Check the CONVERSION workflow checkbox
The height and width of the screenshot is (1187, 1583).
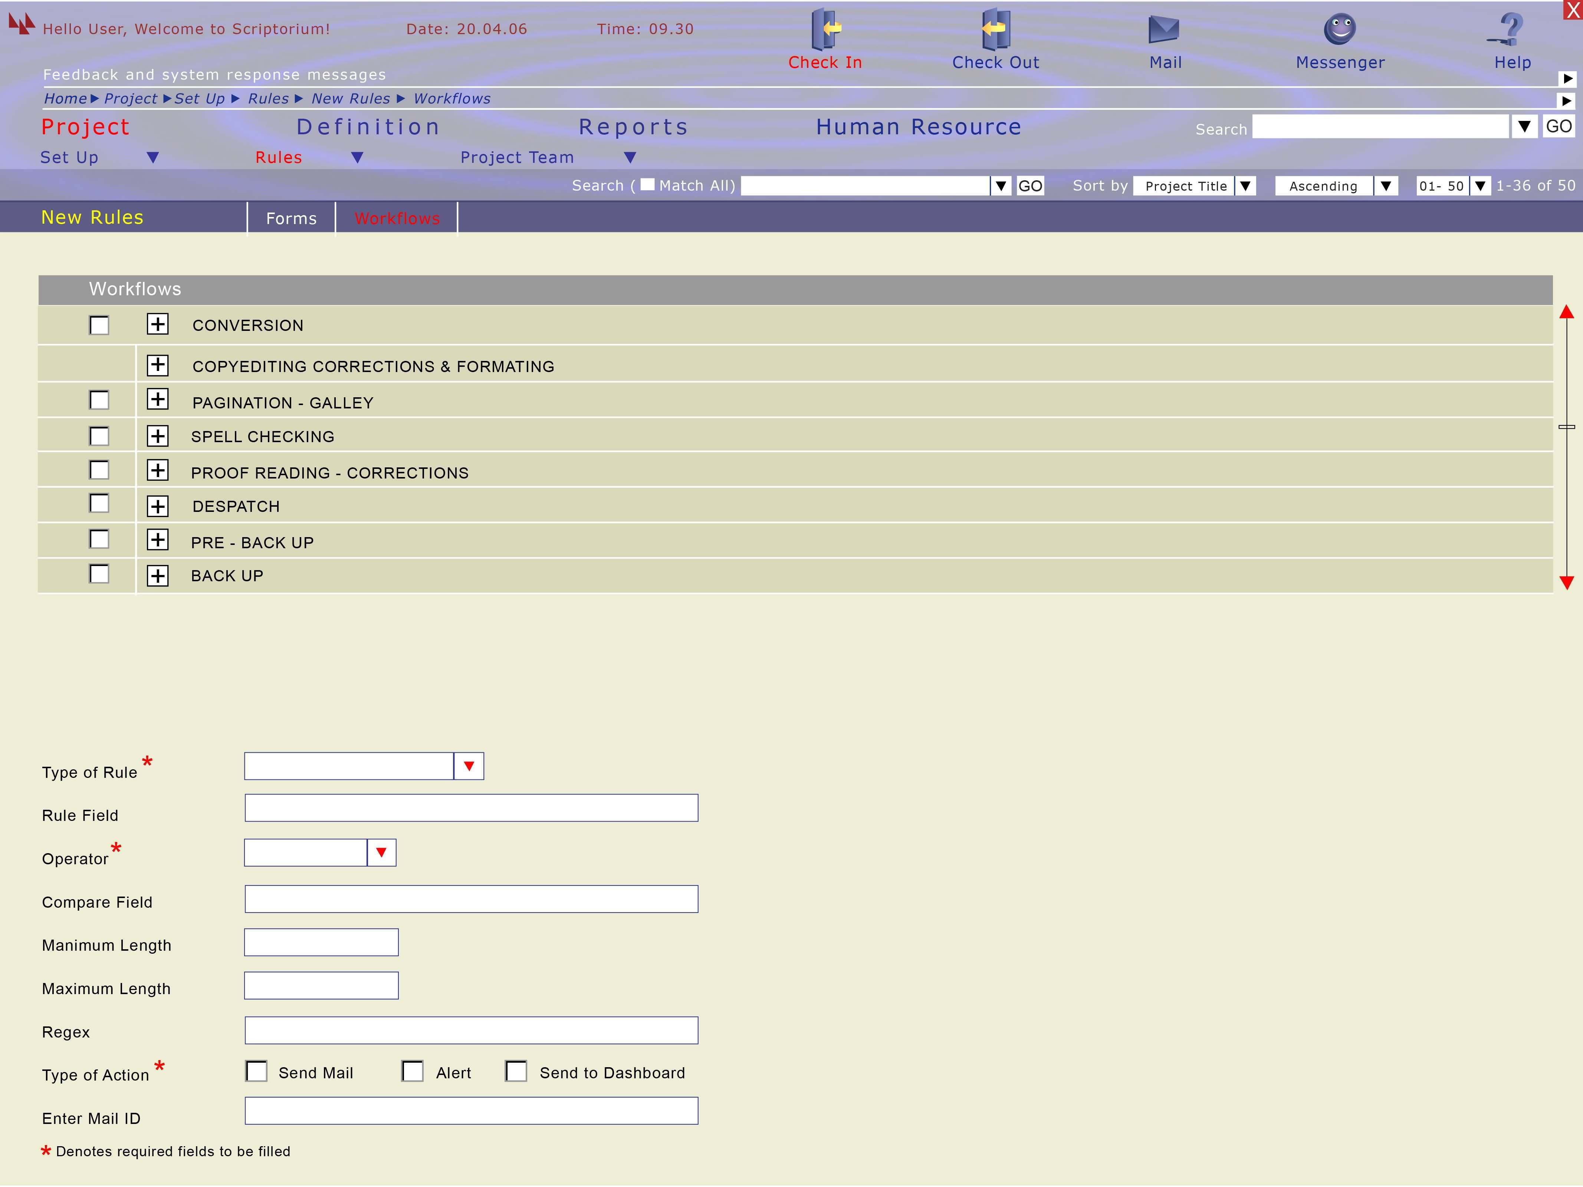tap(99, 326)
